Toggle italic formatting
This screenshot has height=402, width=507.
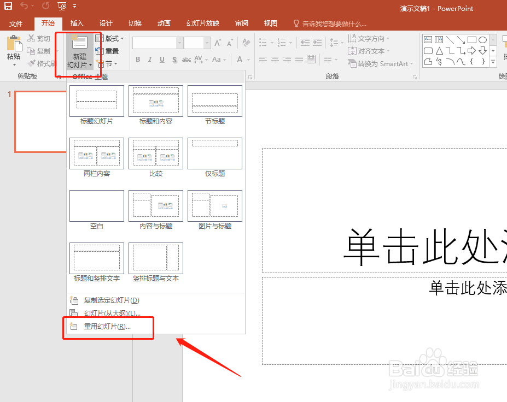(x=149, y=58)
